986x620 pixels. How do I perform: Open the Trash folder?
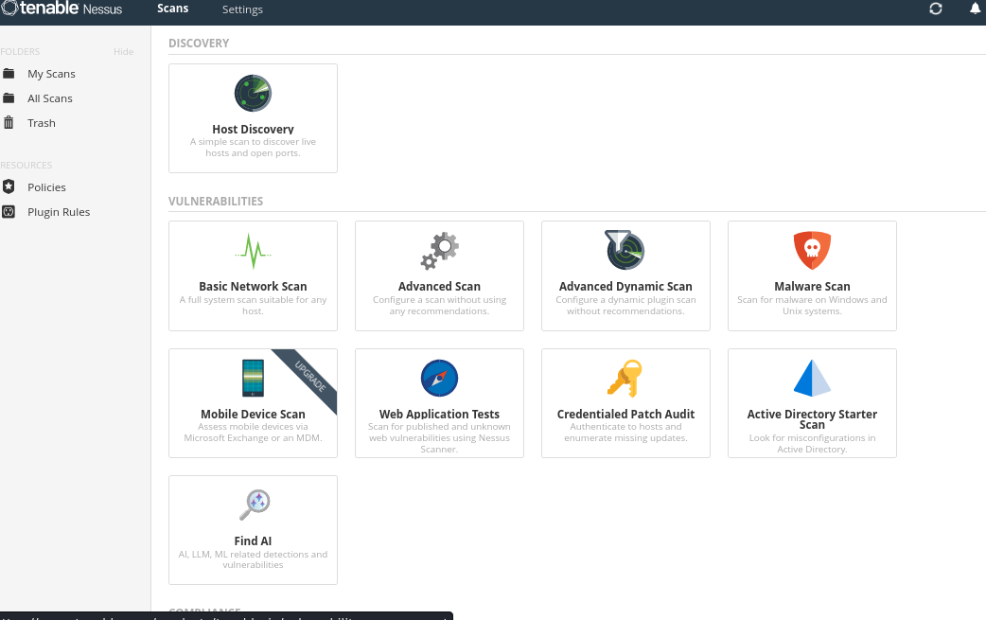42,123
